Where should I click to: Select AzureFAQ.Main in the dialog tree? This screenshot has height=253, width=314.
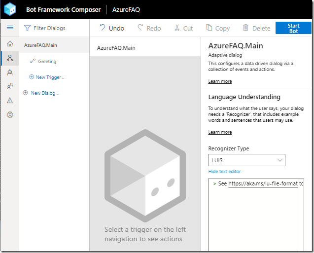coord(54,45)
